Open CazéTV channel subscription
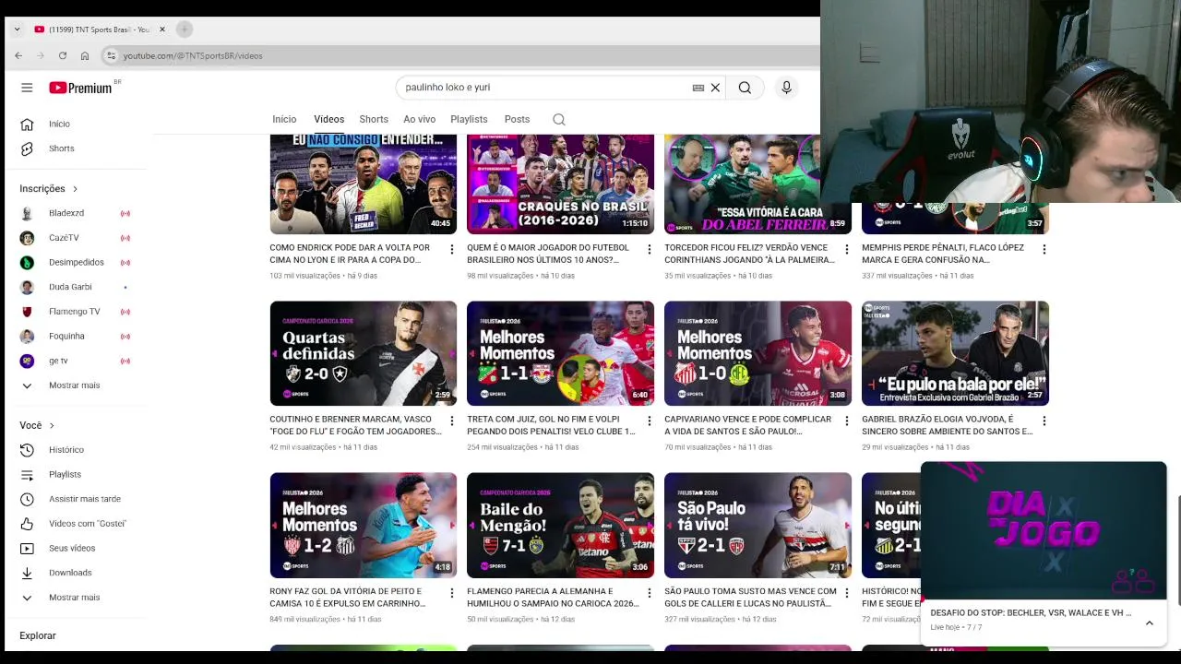This screenshot has width=1181, height=664. [64, 238]
